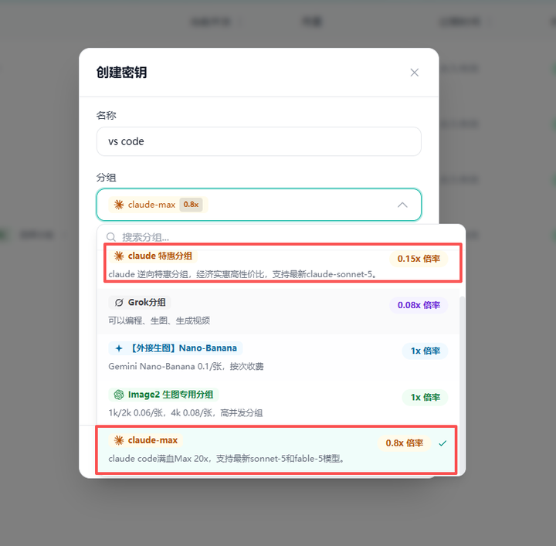The height and width of the screenshot is (546, 556).
Task: Close the 创建密钥 dialog
Action: tap(414, 73)
